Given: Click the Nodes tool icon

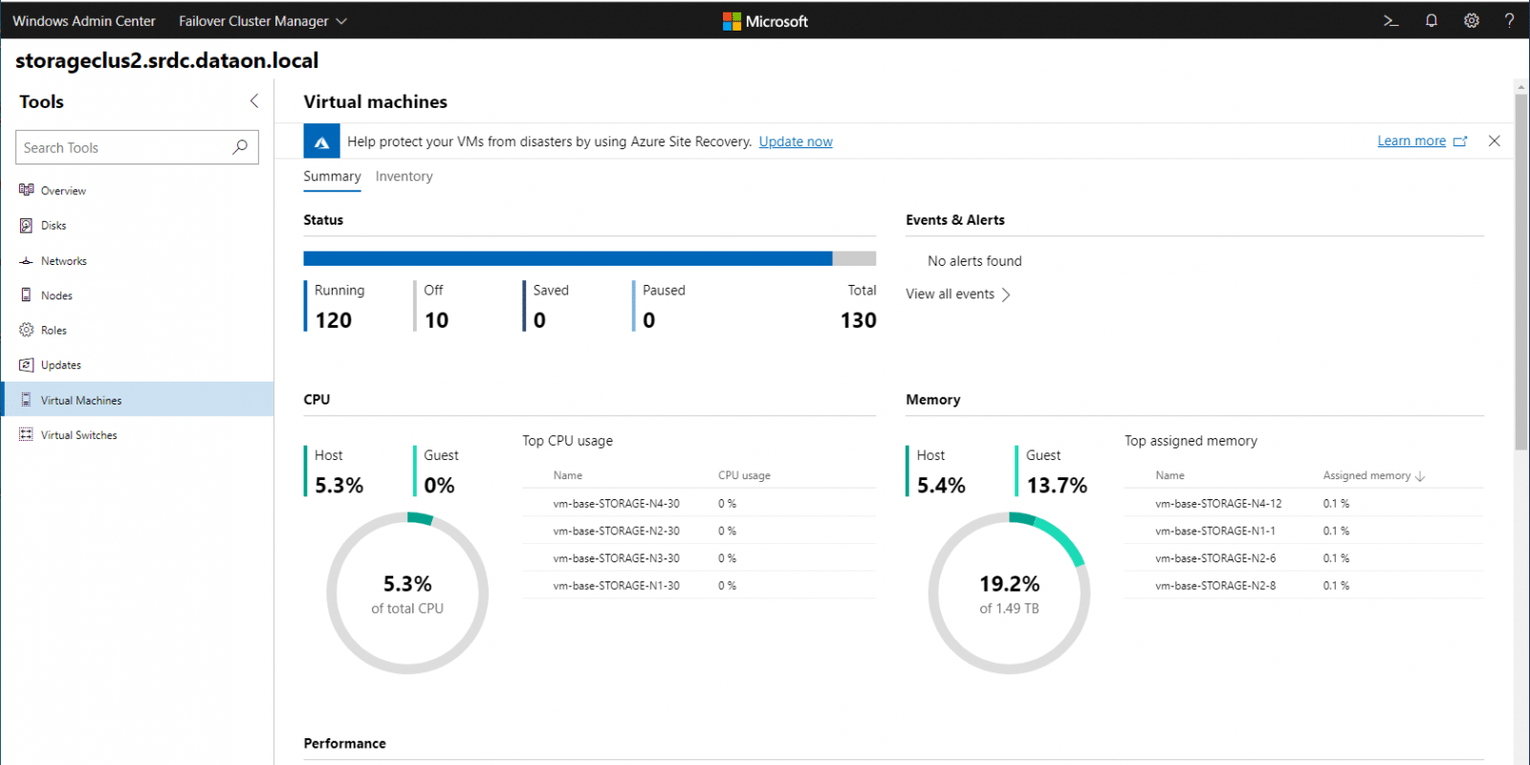Looking at the screenshot, I should [x=26, y=295].
